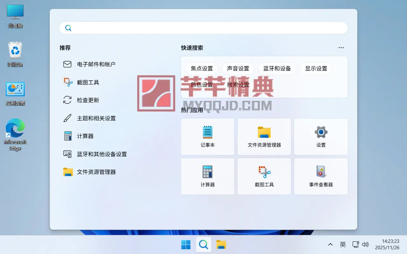This screenshot has height=254, width=407.
Task: Open the Settings gear tile
Action: 321,137
